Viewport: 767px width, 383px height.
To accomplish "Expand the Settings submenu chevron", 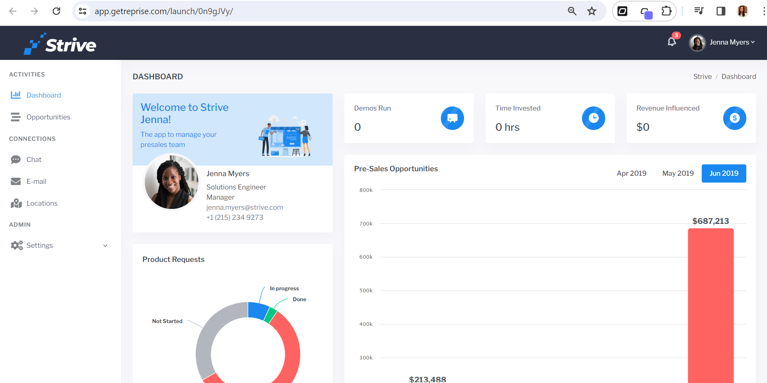I will 105,246.
